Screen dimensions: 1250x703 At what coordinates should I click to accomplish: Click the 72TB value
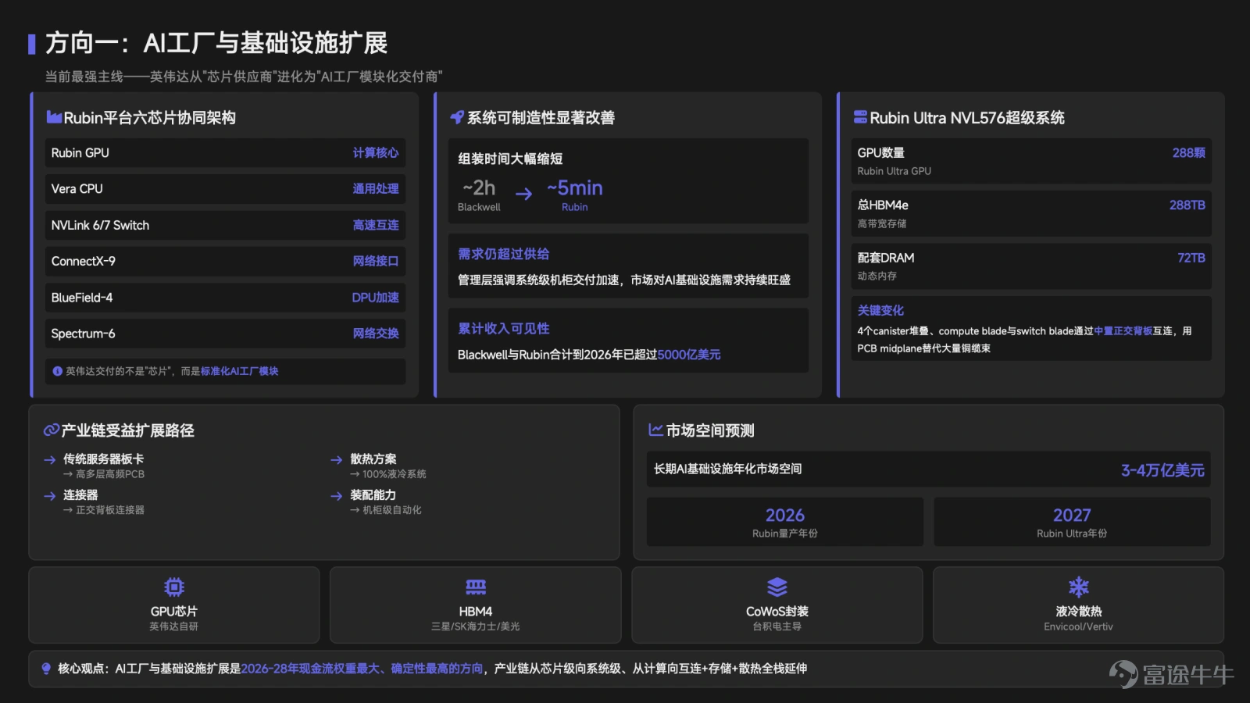(x=1191, y=258)
